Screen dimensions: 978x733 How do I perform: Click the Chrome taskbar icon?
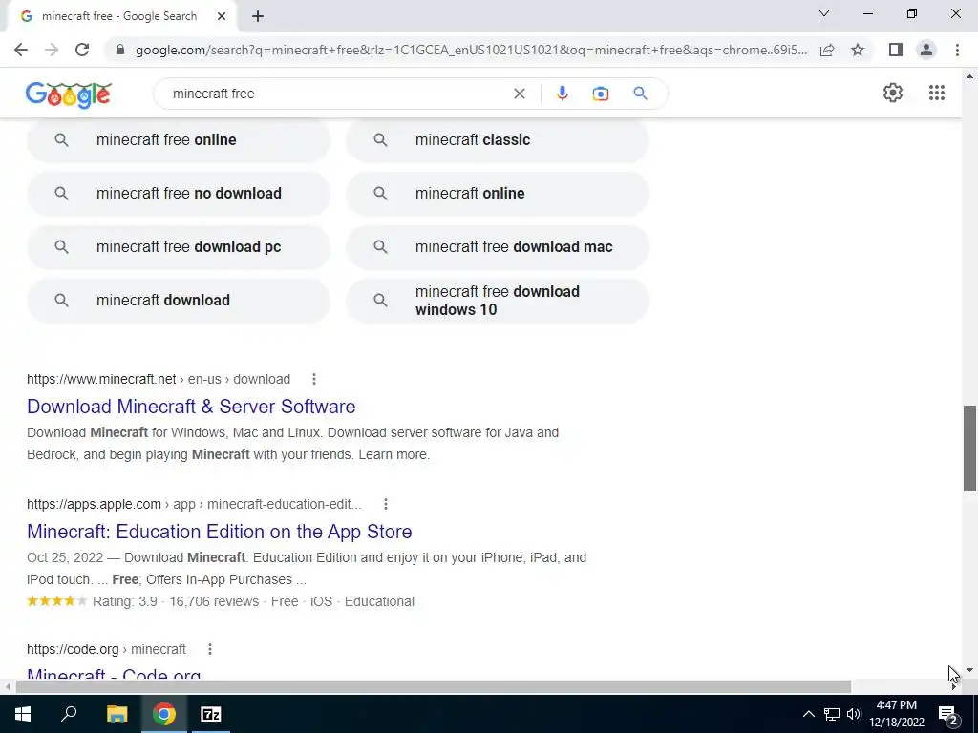164,714
